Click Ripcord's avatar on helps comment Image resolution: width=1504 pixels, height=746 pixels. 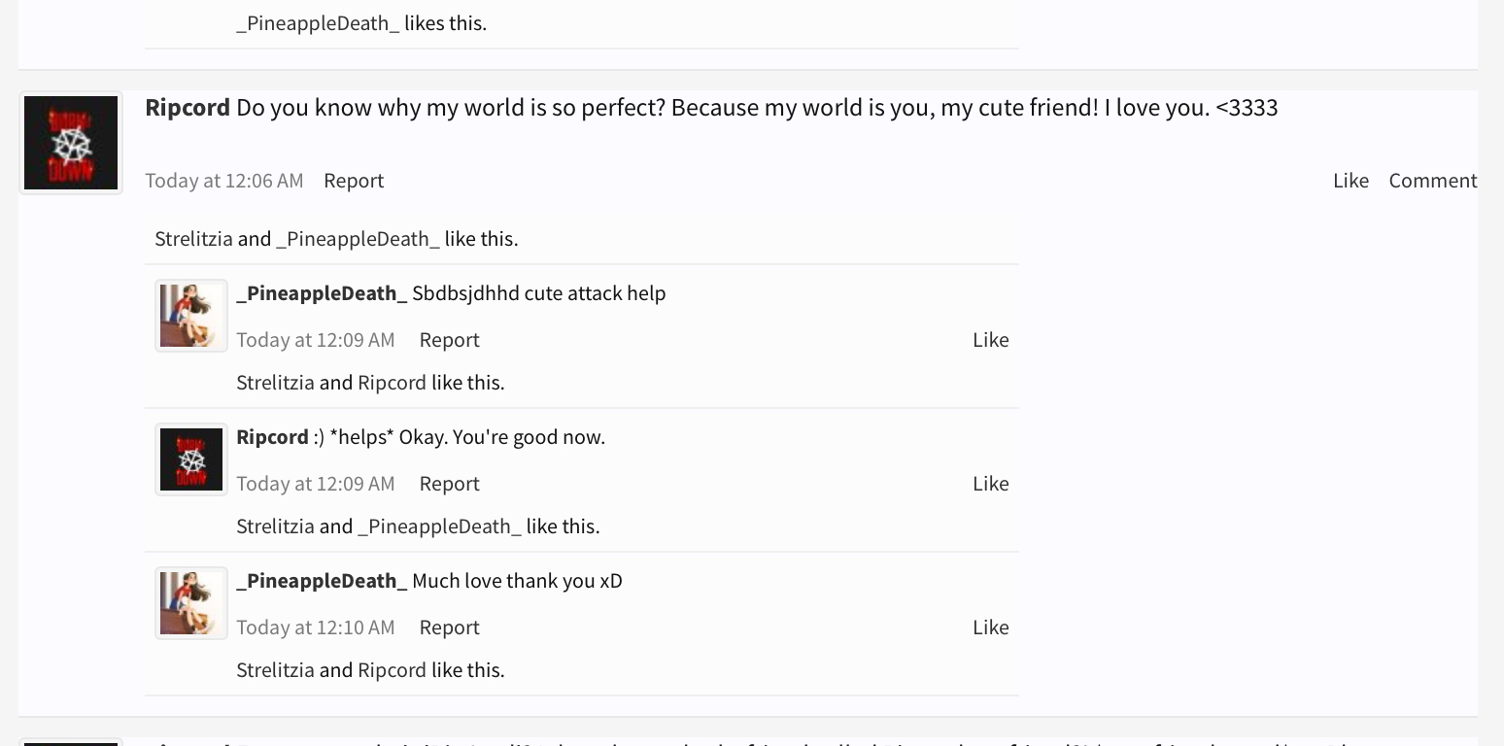coord(191,458)
